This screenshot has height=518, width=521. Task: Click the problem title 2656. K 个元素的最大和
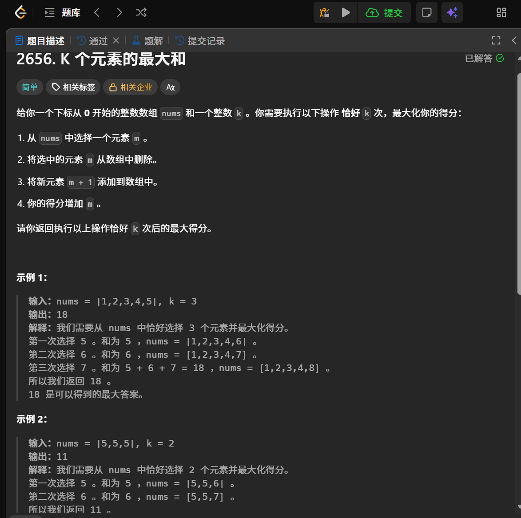pos(101,59)
